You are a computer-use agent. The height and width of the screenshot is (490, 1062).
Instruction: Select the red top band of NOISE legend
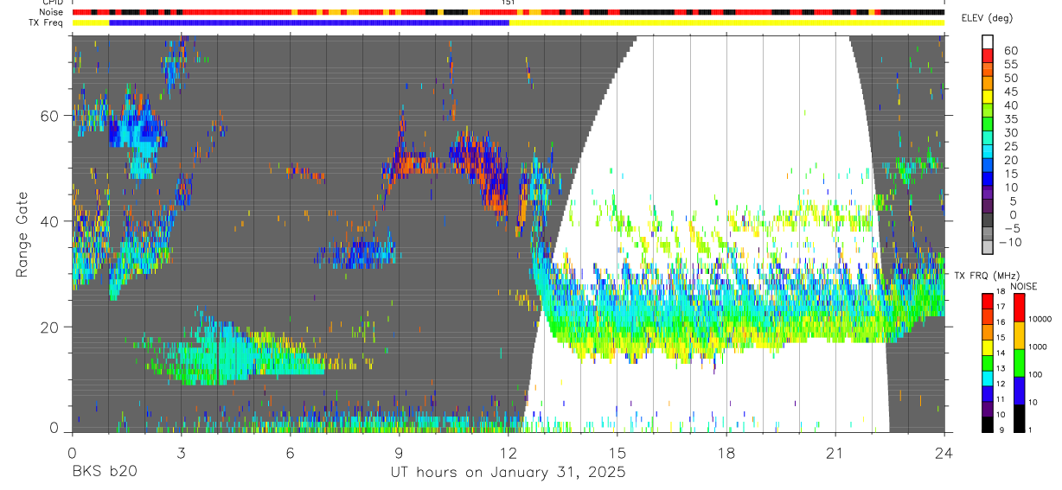[1019, 308]
